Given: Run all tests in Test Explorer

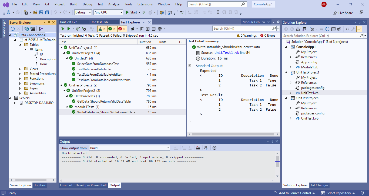Looking at the screenshot, I should tap(62, 29).
